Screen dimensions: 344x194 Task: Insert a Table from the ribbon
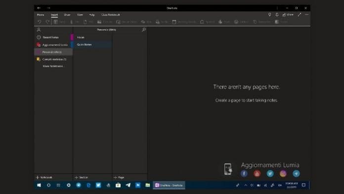[59, 22]
